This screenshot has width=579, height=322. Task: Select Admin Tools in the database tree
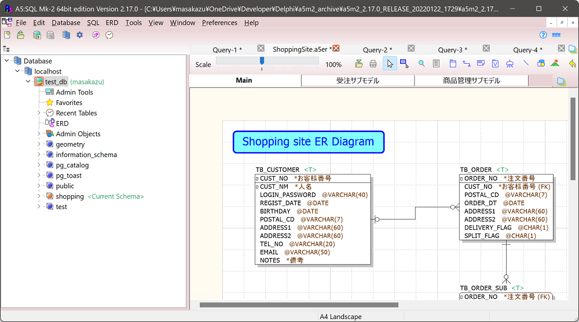pyautogui.click(x=74, y=92)
